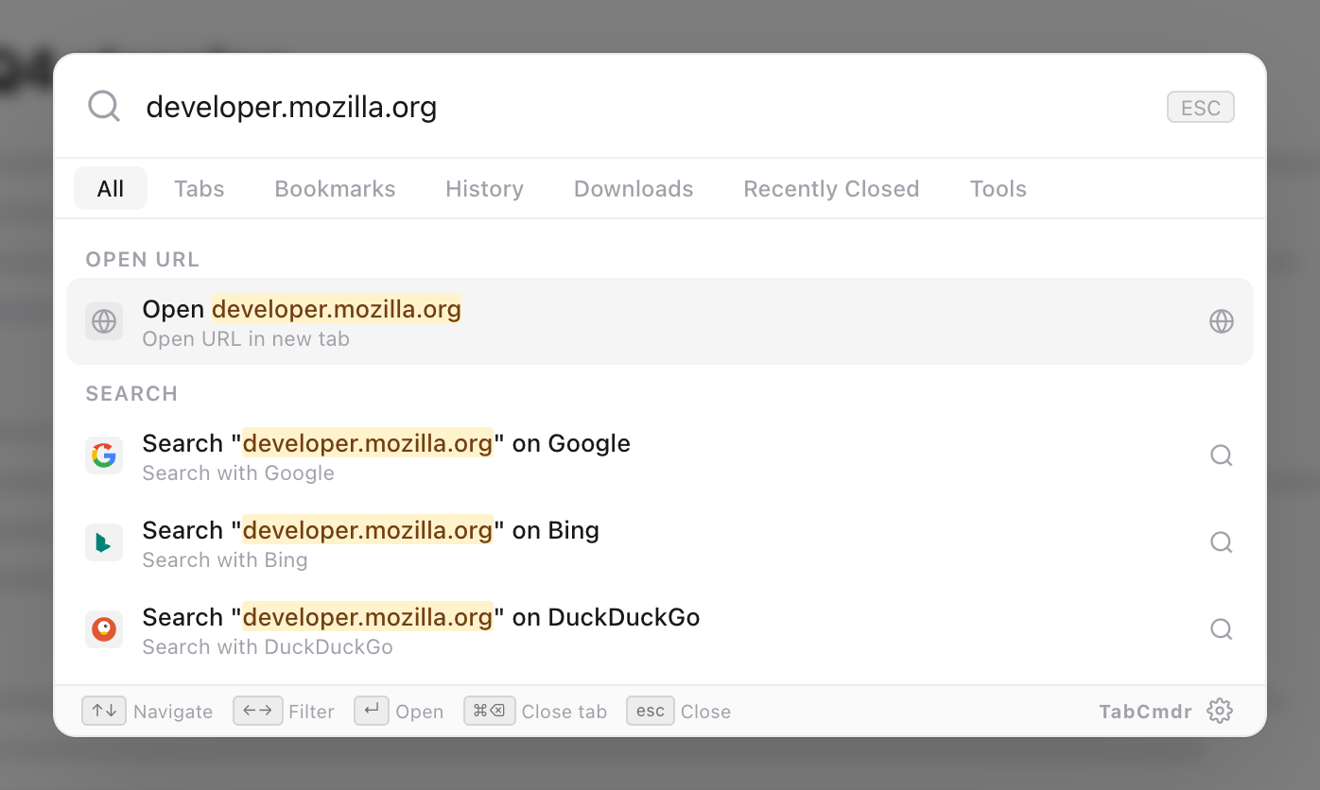Switch to the Downloads filter
The width and height of the screenshot is (1320, 790).
pos(634,188)
